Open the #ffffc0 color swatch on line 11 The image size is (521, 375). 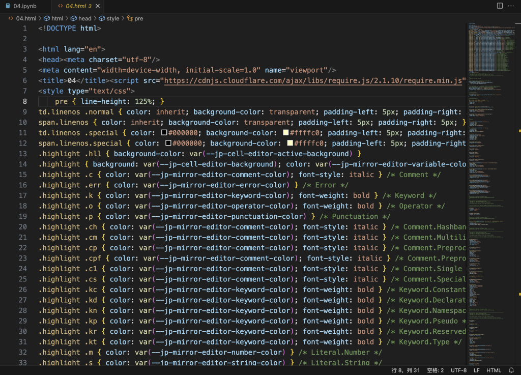pyautogui.click(x=286, y=132)
